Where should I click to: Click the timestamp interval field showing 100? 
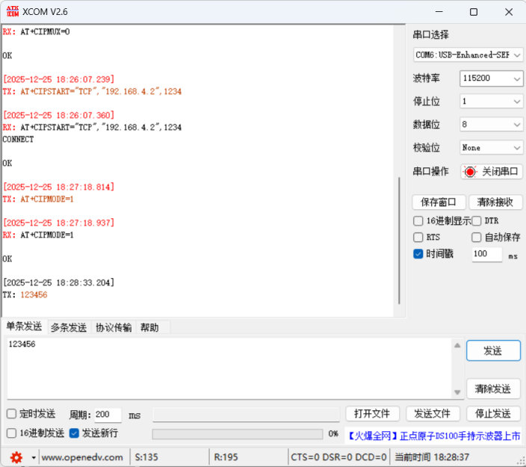[486, 254]
